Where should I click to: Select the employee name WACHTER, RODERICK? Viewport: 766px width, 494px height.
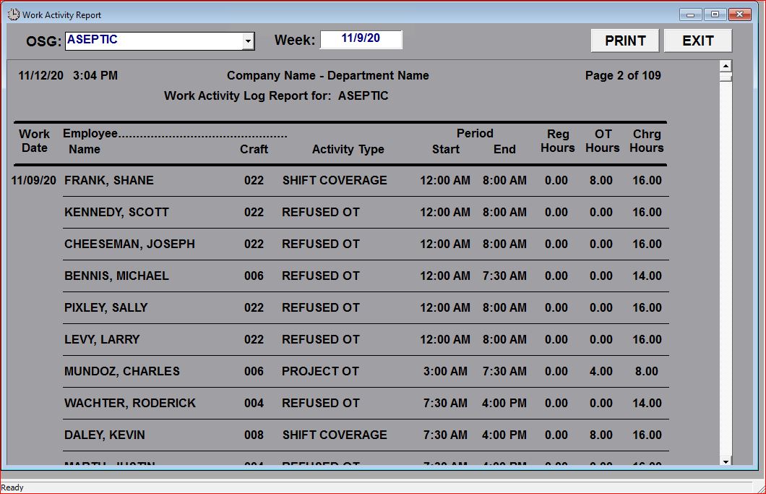130,403
